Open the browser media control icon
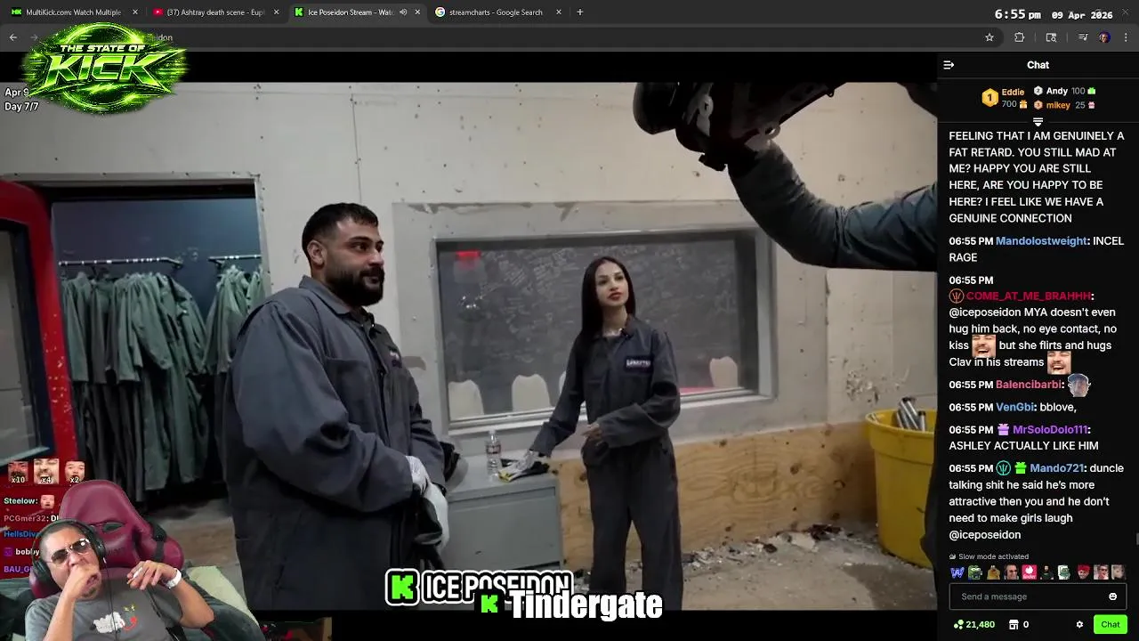Image resolution: width=1139 pixels, height=641 pixels. [1083, 37]
